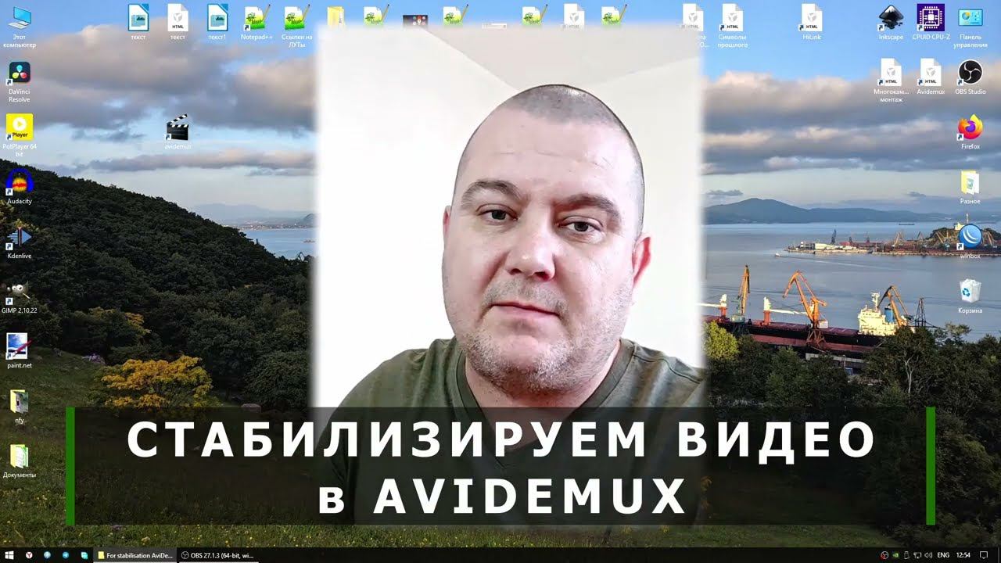The width and height of the screenshot is (1001, 563).
Task: Click the Audacity desktop shortcut
Action: tap(19, 186)
